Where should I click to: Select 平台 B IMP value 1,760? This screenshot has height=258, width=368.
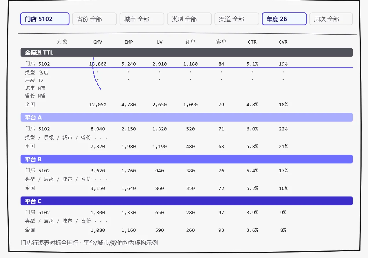[129, 171]
